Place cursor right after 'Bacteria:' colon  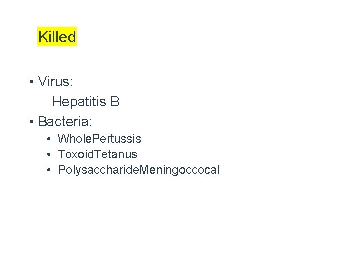pyautogui.click(x=93, y=122)
